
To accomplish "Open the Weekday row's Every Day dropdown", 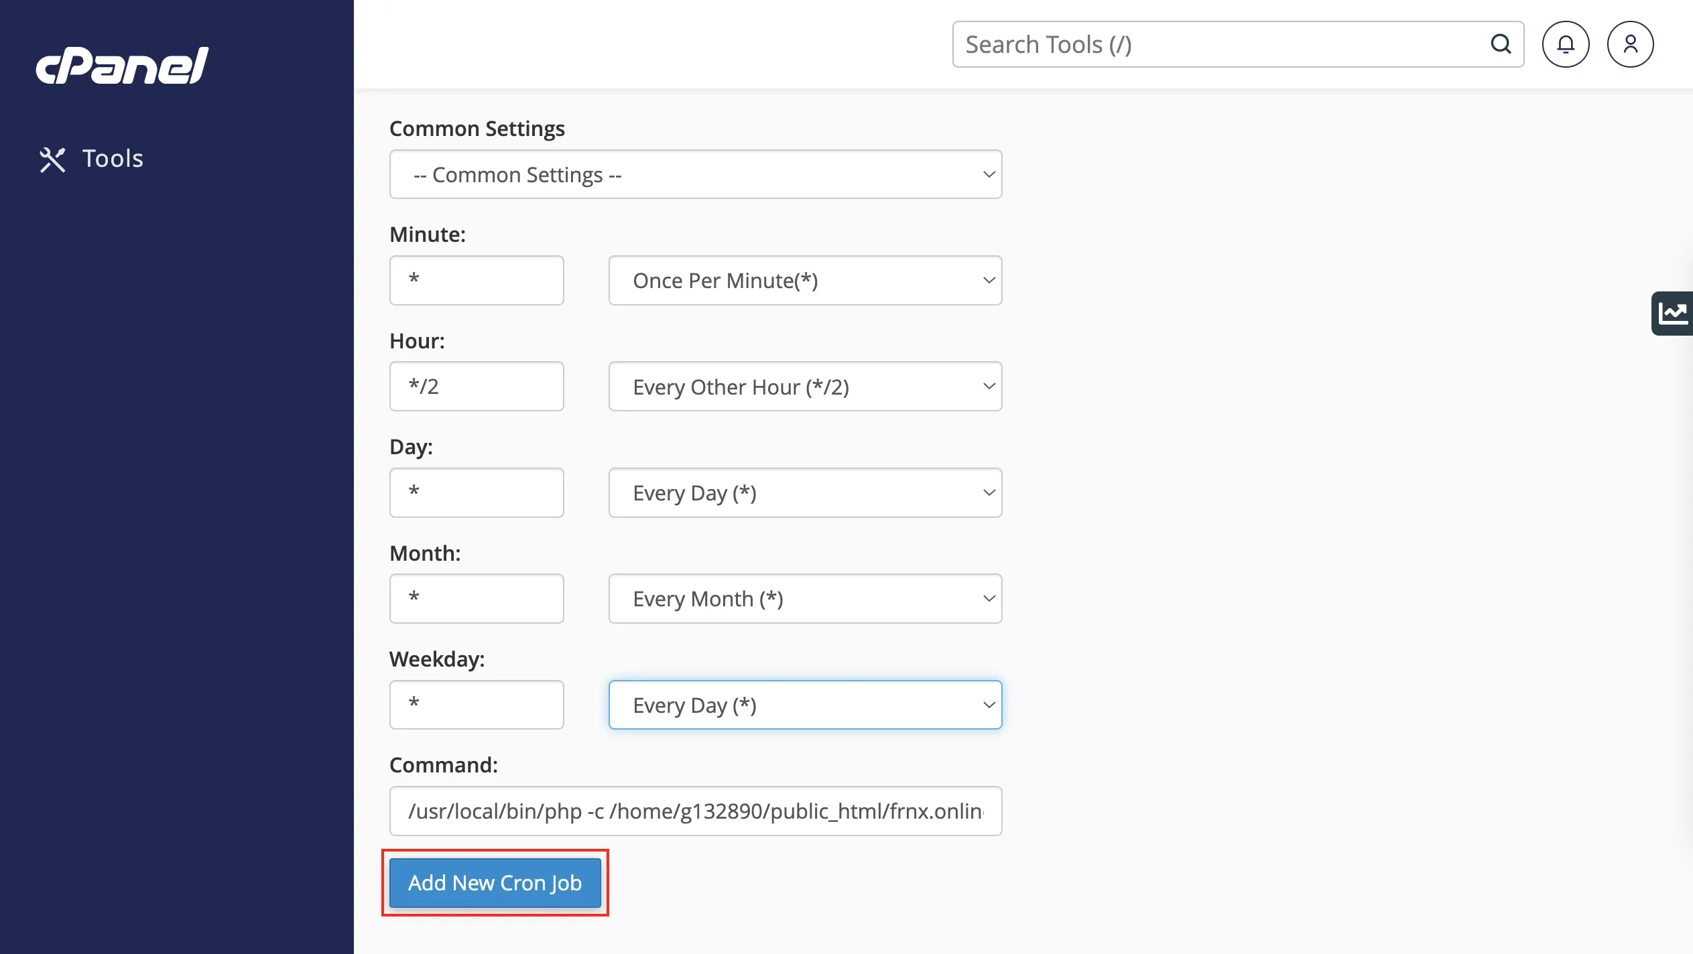I will click(805, 705).
